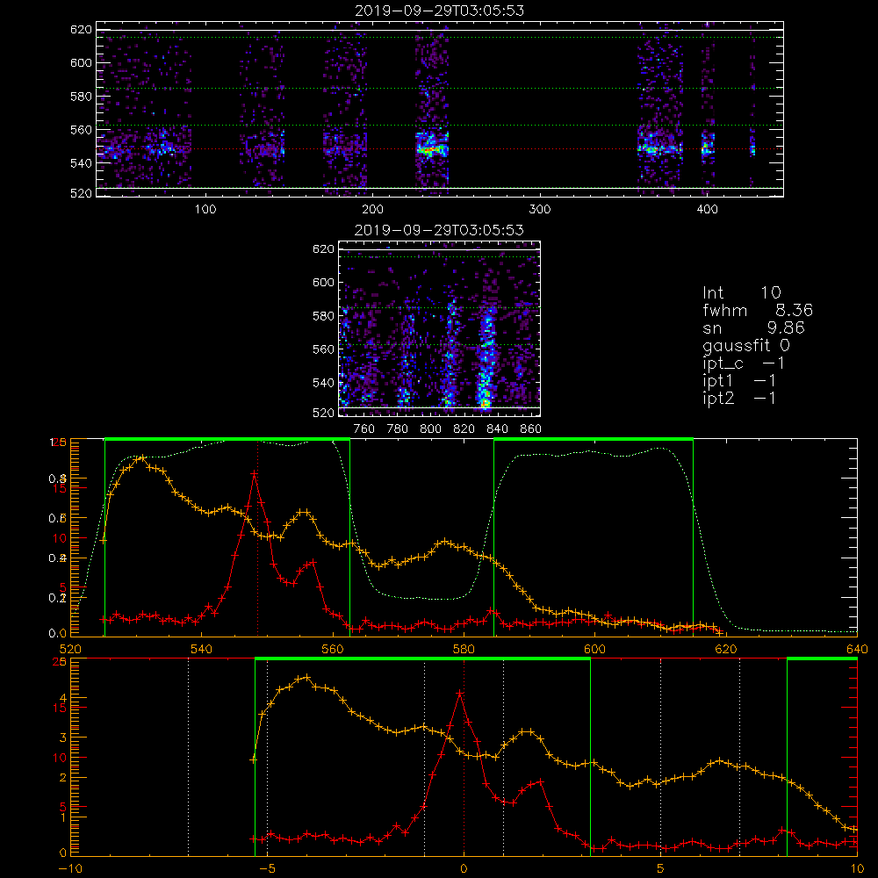Click the orange curve's highest point in upper line plot
Image resolution: width=878 pixels, height=878 pixels.
[141, 457]
